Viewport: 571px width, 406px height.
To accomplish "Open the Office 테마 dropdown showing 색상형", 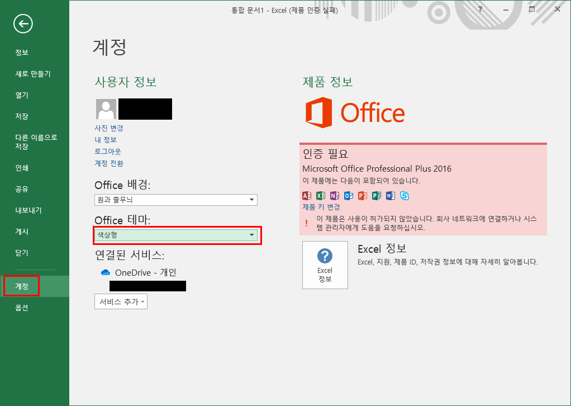I will pyautogui.click(x=176, y=235).
